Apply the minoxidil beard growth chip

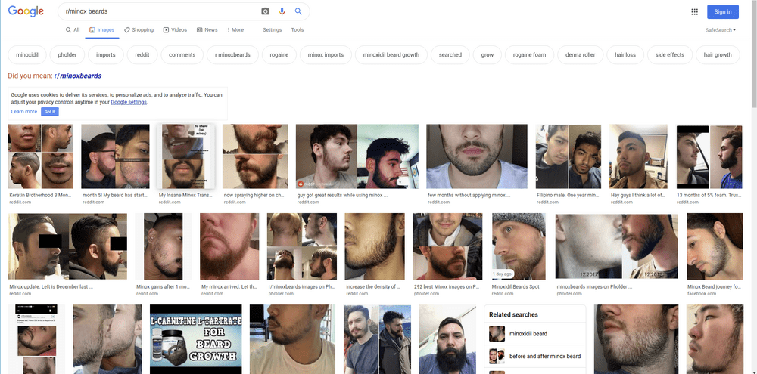391,55
